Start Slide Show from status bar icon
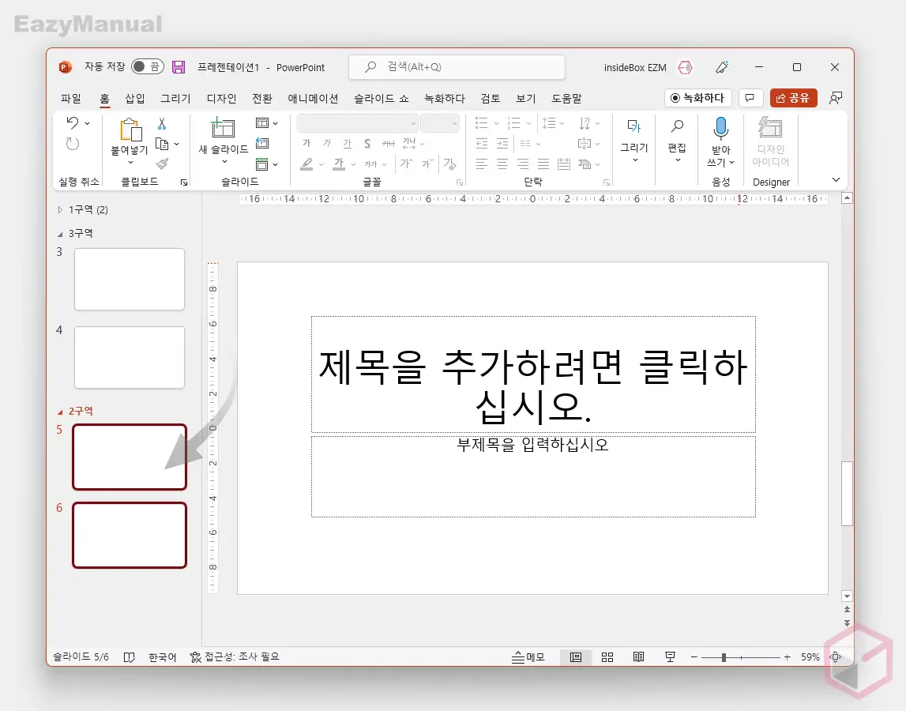 point(670,657)
